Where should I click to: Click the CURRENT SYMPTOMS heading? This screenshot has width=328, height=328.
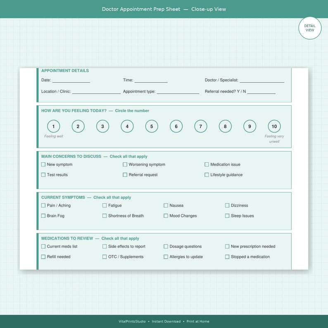click(63, 197)
